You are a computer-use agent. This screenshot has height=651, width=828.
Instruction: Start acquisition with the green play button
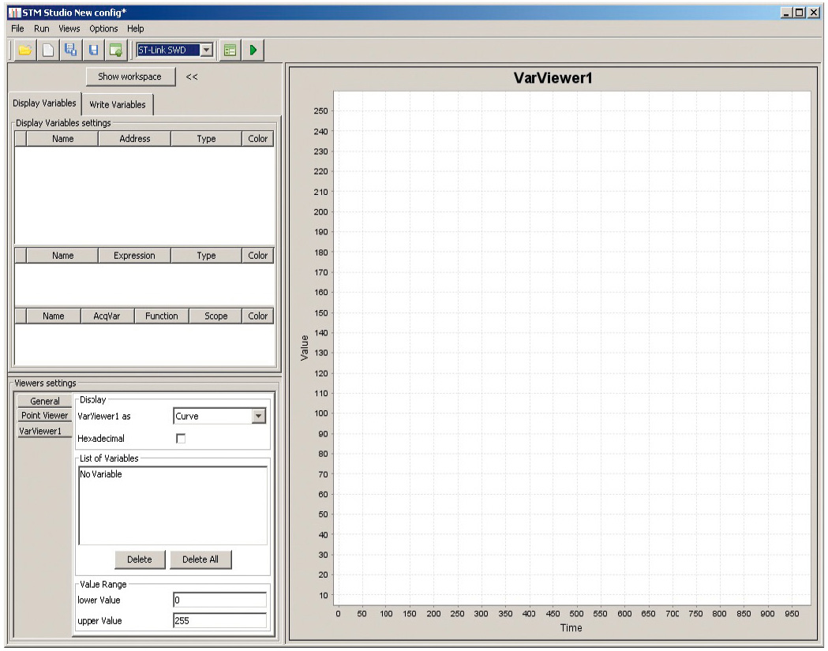[253, 51]
